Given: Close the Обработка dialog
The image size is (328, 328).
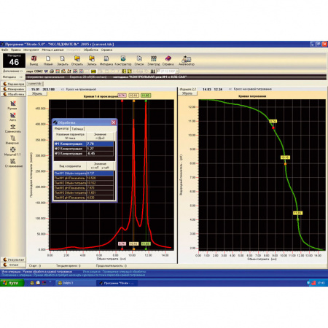Looking at the screenshot, I should click(x=114, y=122).
